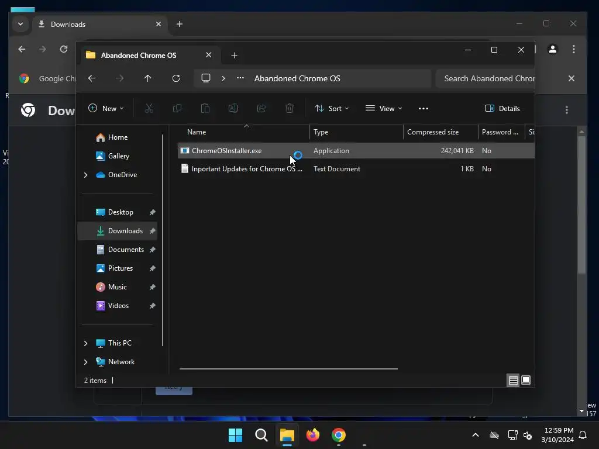The width and height of the screenshot is (599, 449).
Task: Sort by Name column header
Action: (245, 132)
